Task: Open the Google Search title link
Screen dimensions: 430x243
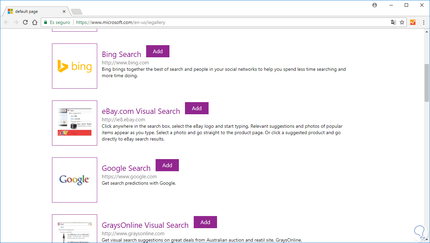Action: (x=126, y=168)
